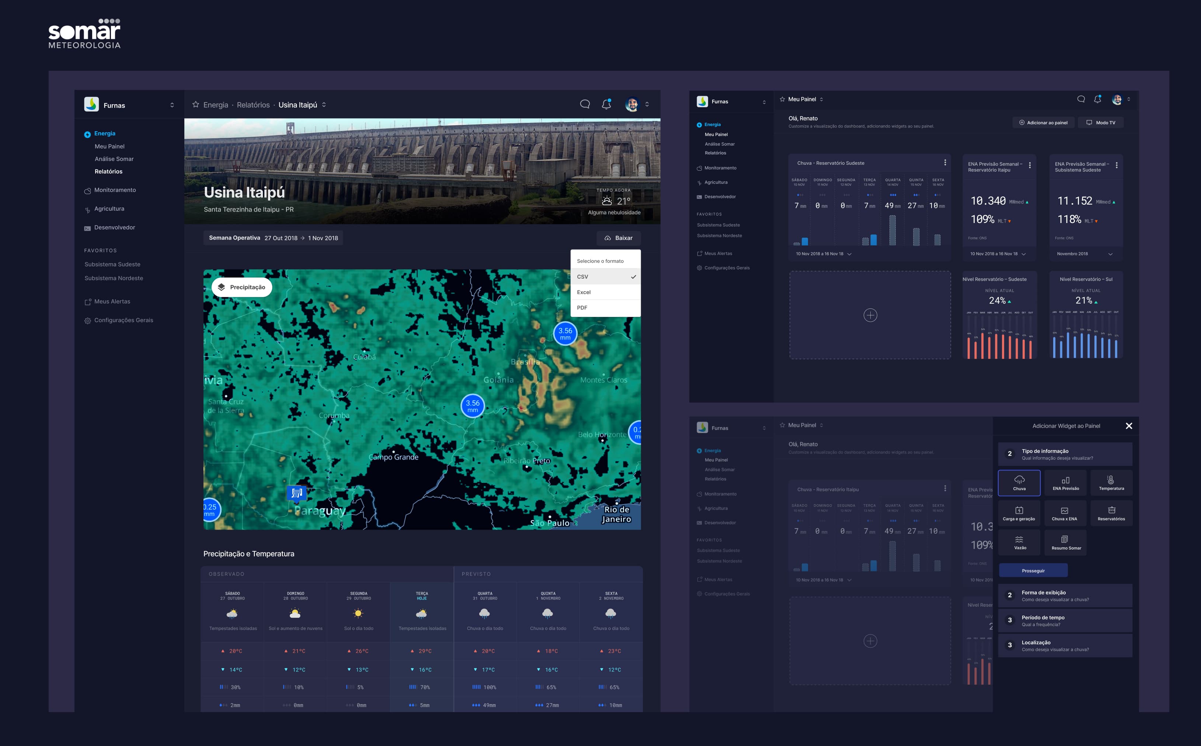Click the Prosseguir button
Viewport: 1201px width, 746px height.
coord(1033,570)
